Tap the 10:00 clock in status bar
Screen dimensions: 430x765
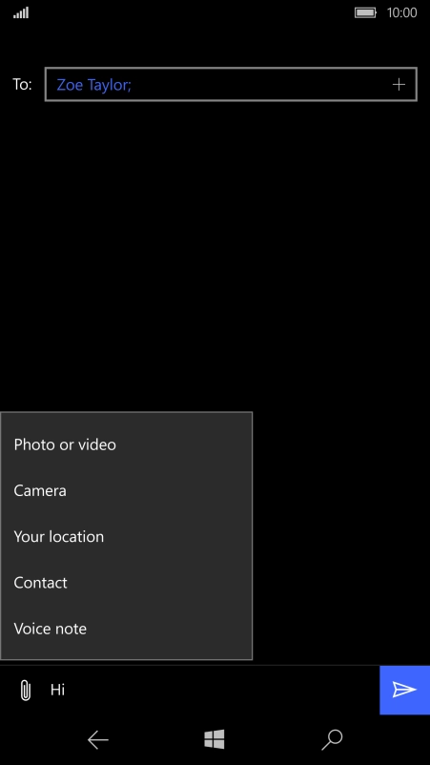pos(401,12)
